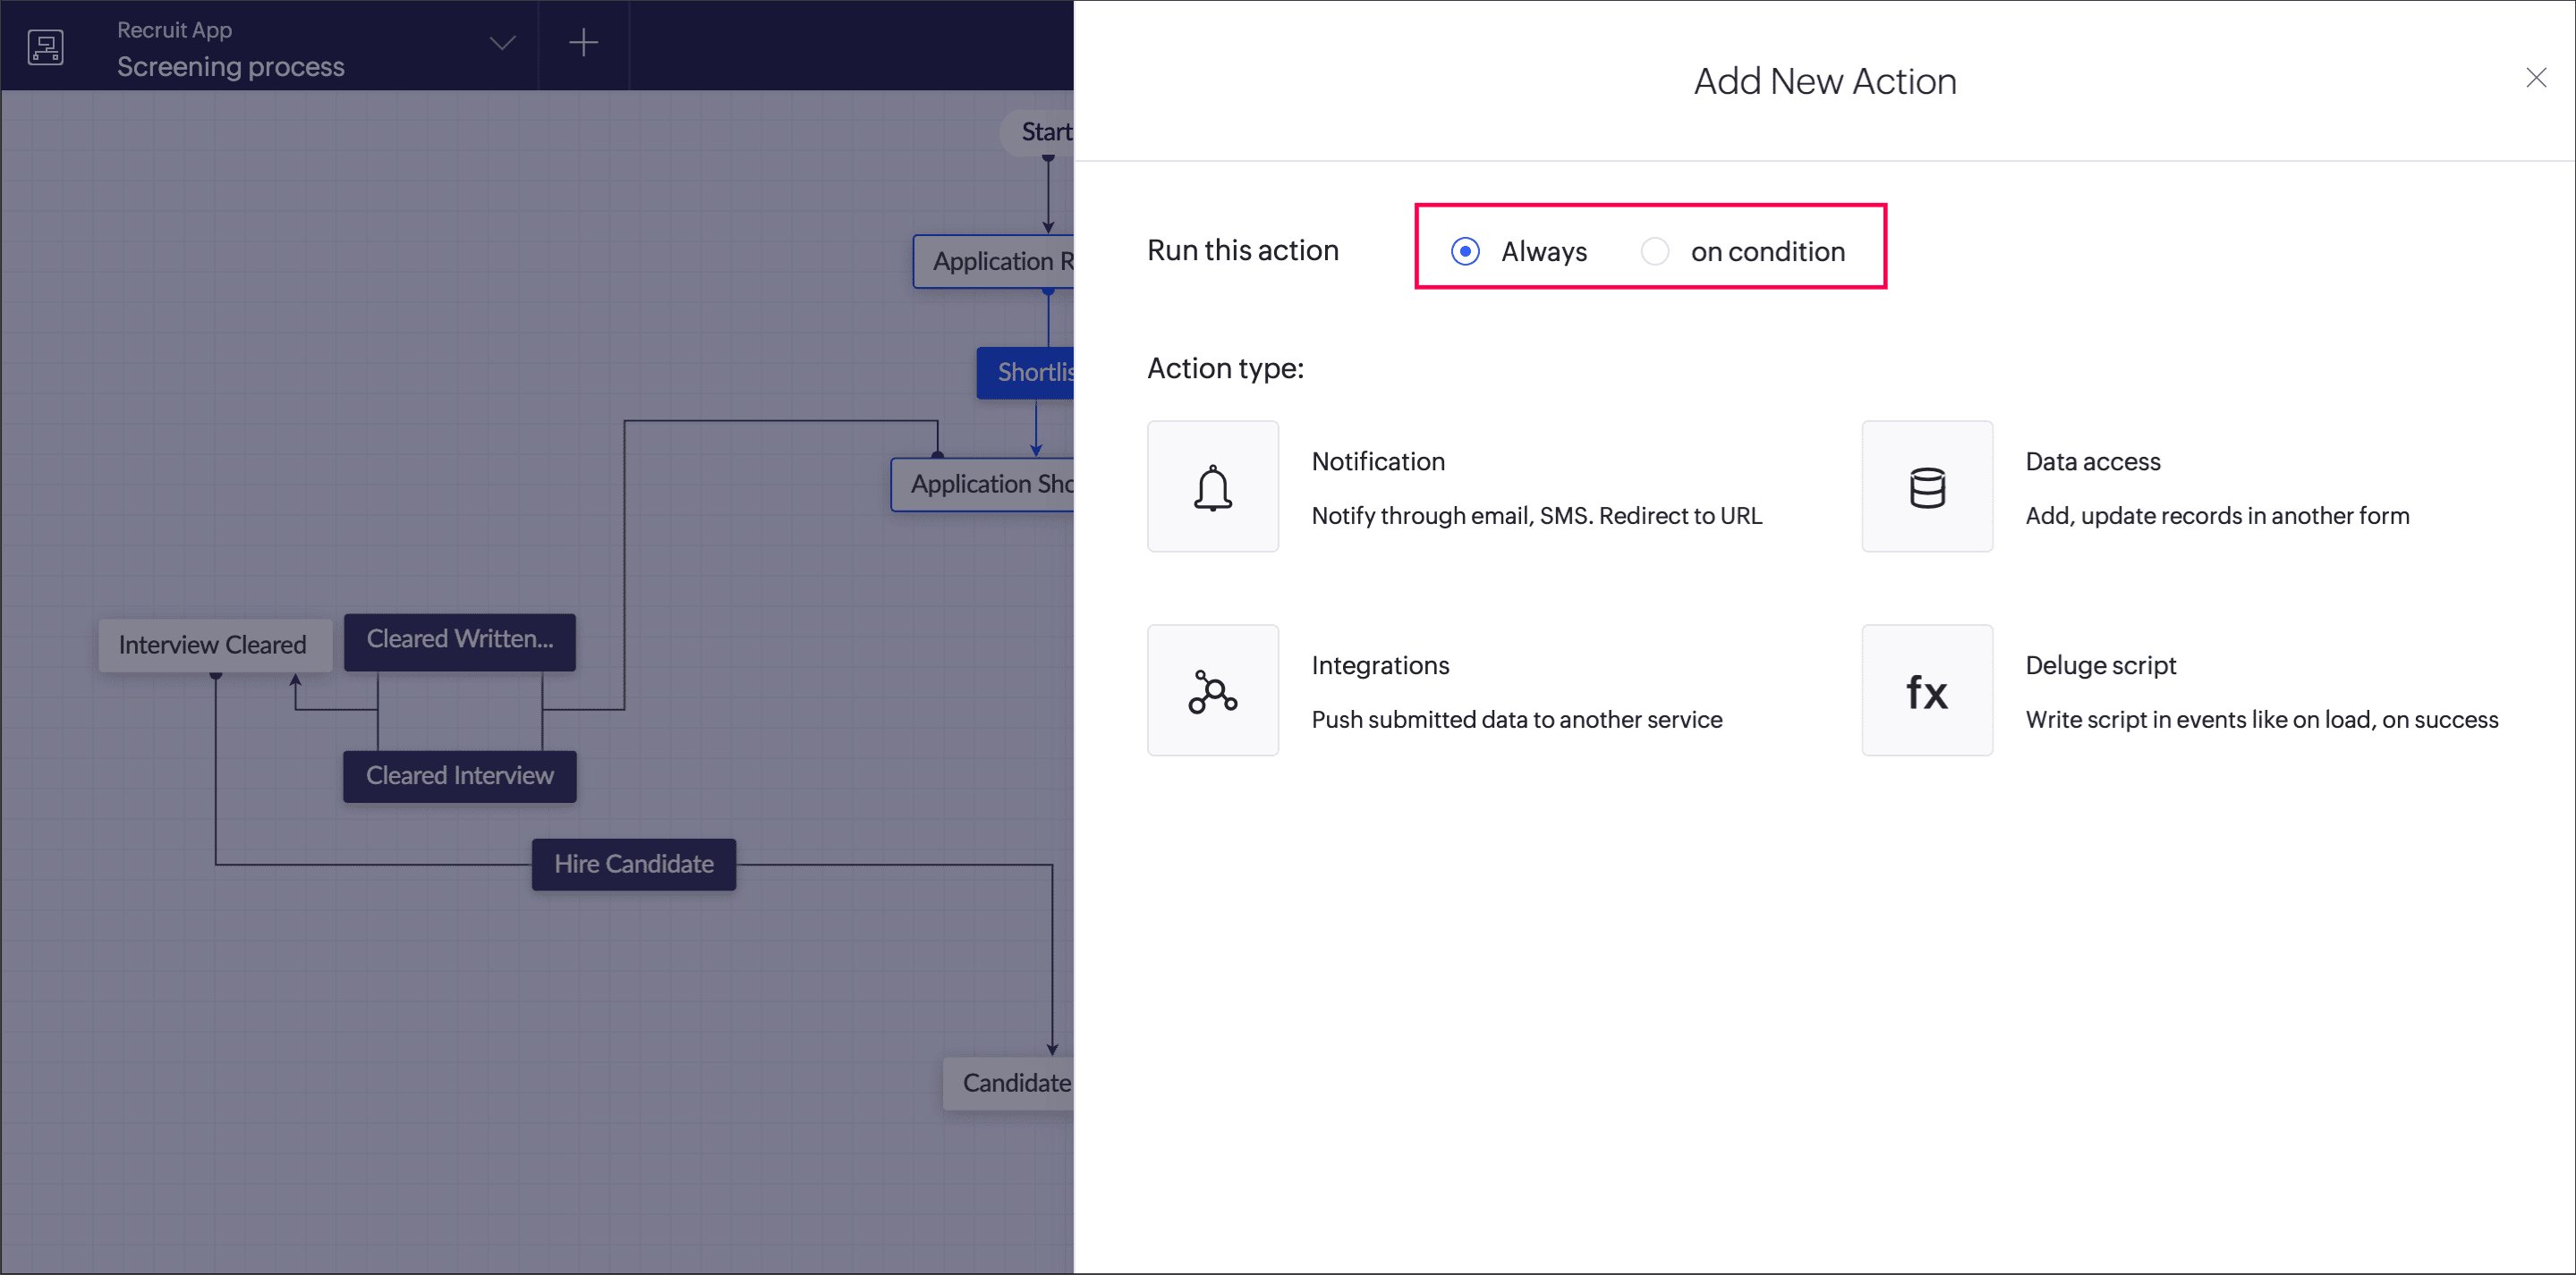Image resolution: width=2576 pixels, height=1275 pixels.
Task: Click the blueprint icon beside Recruit App
Action: (46, 46)
